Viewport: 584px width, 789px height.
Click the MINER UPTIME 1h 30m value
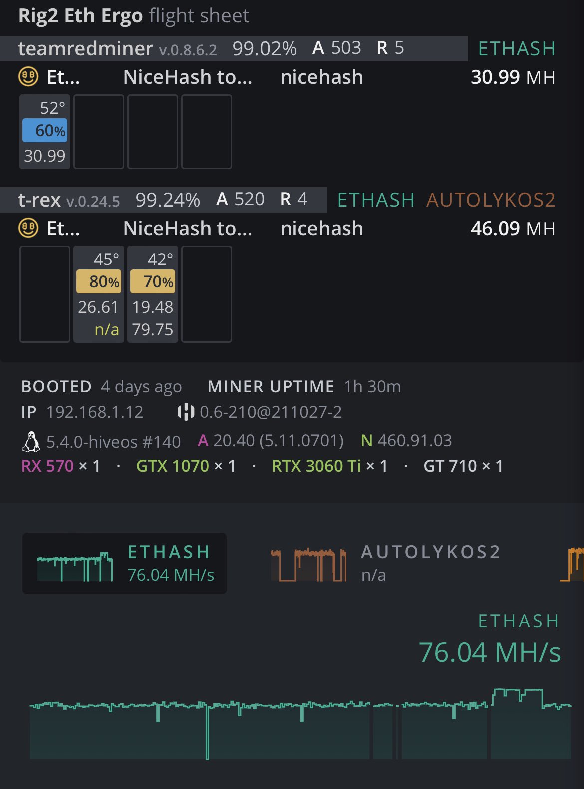click(372, 386)
